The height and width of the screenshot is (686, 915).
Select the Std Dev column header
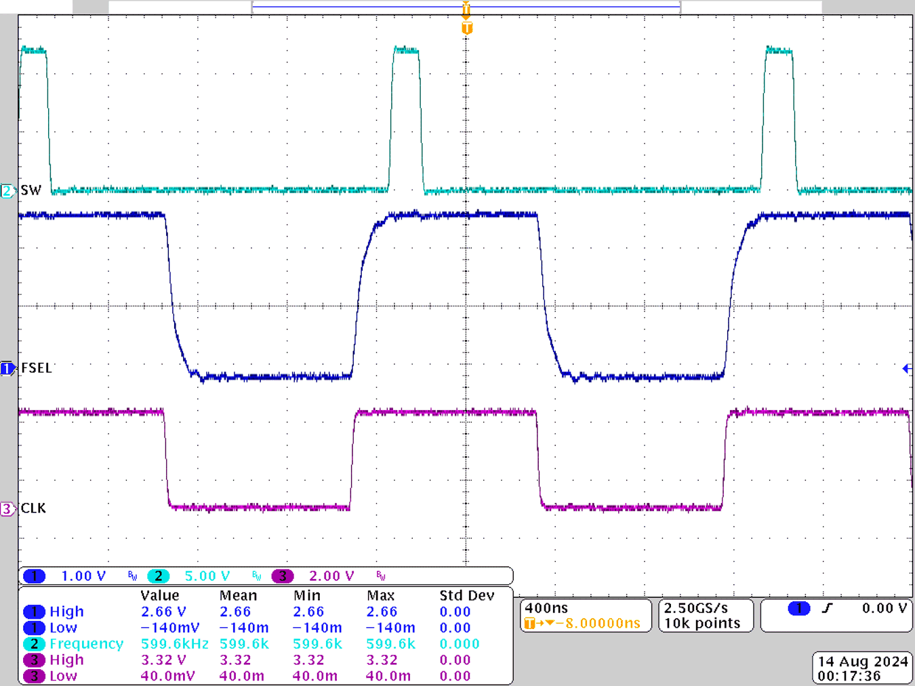tap(469, 595)
